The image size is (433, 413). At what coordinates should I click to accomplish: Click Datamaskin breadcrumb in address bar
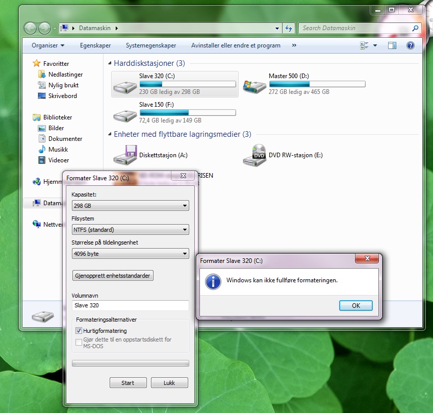[95, 28]
